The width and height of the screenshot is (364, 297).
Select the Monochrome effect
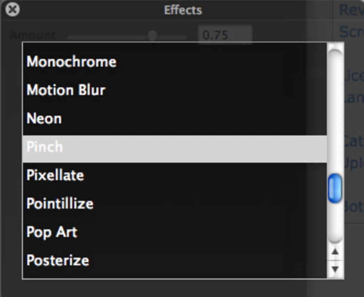pyautogui.click(x=71, y=62)
